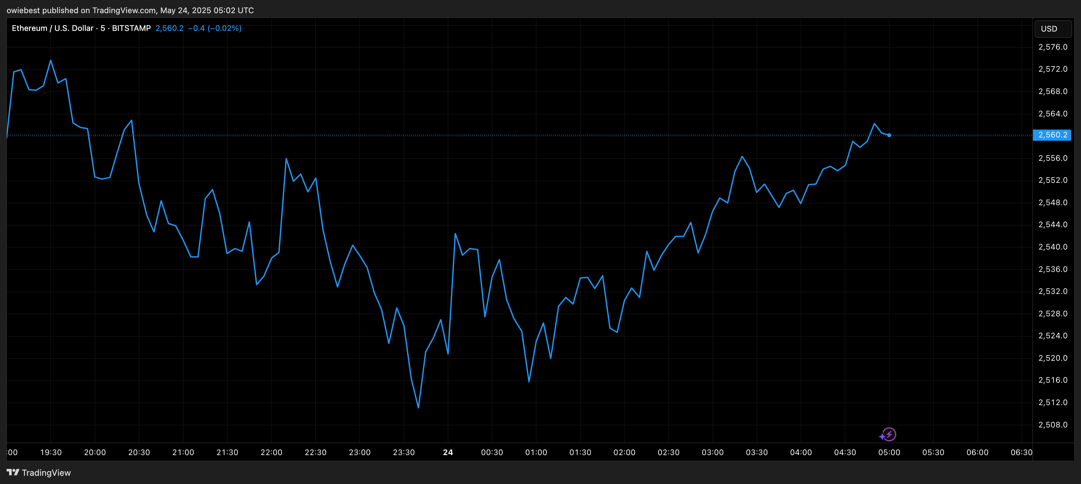The width and height of the screenshot is (1081, 484).
Task: Toggle the bold 24 date marker on time axis
Action: (448, 452)
